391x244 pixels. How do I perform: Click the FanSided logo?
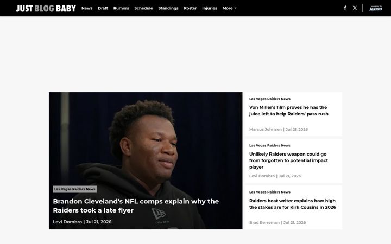pyautogui.click(x=376, y=8)
